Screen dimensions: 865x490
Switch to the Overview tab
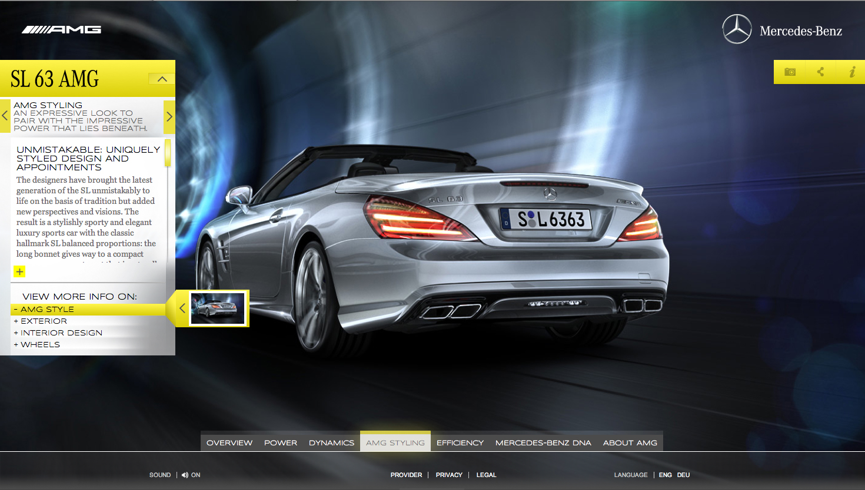tap(229, 442)
